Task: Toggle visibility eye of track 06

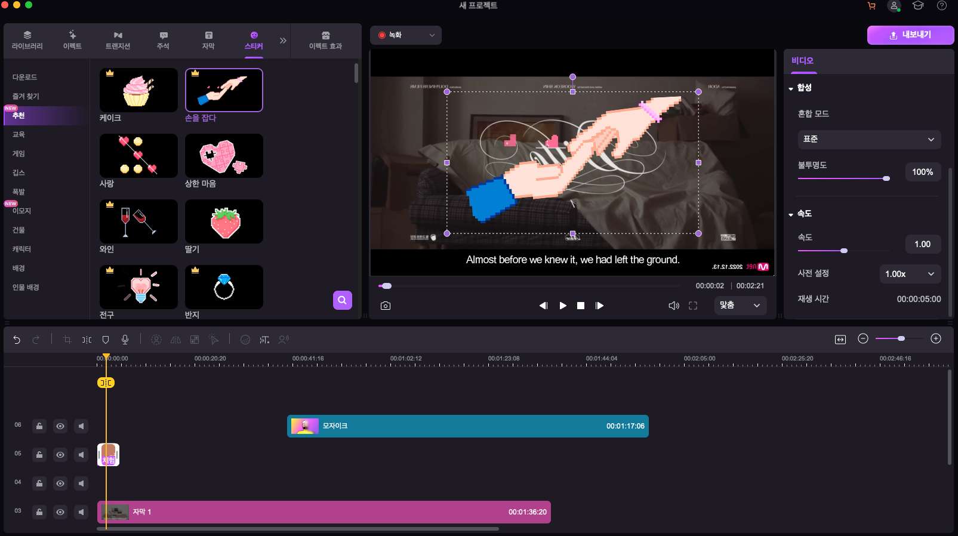Action: tap(60, 426)
